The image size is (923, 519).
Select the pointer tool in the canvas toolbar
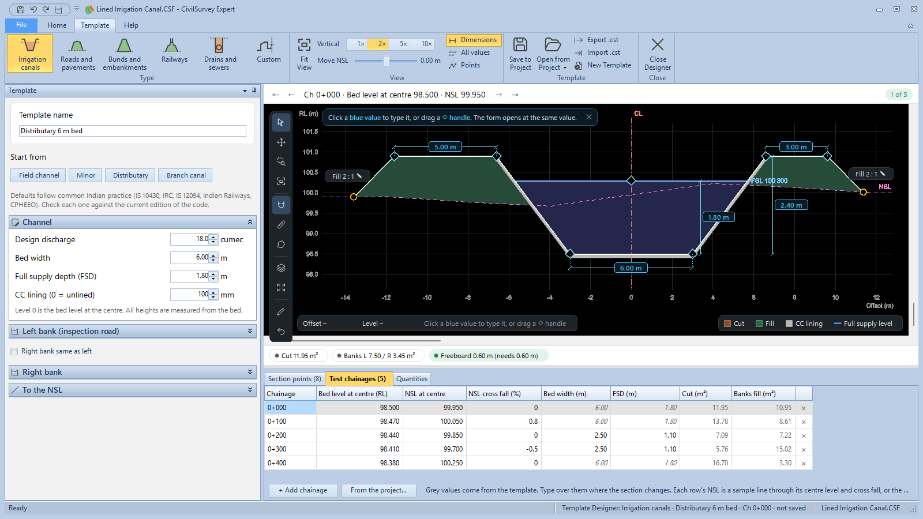(x=281, y=122)
